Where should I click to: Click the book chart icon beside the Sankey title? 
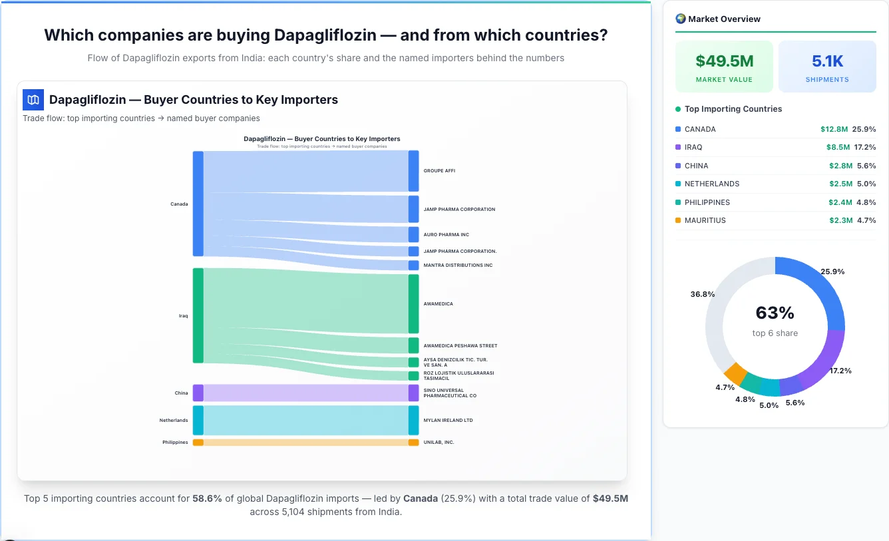33,99
